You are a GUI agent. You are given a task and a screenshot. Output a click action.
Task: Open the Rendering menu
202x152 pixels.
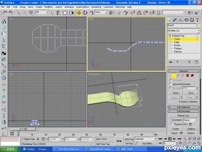pyautogui.click(x=96, y=7)
